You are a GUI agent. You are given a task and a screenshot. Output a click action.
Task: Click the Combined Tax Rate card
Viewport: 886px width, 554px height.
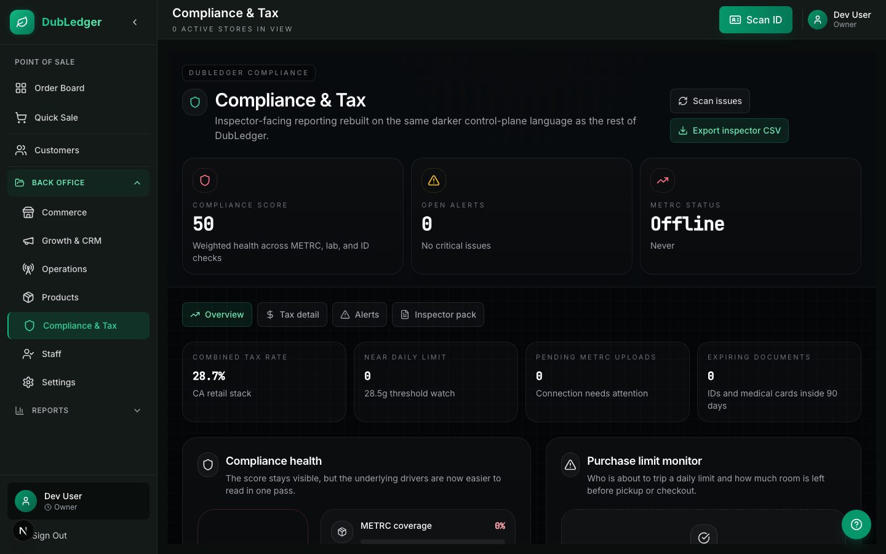pos(264,382)
